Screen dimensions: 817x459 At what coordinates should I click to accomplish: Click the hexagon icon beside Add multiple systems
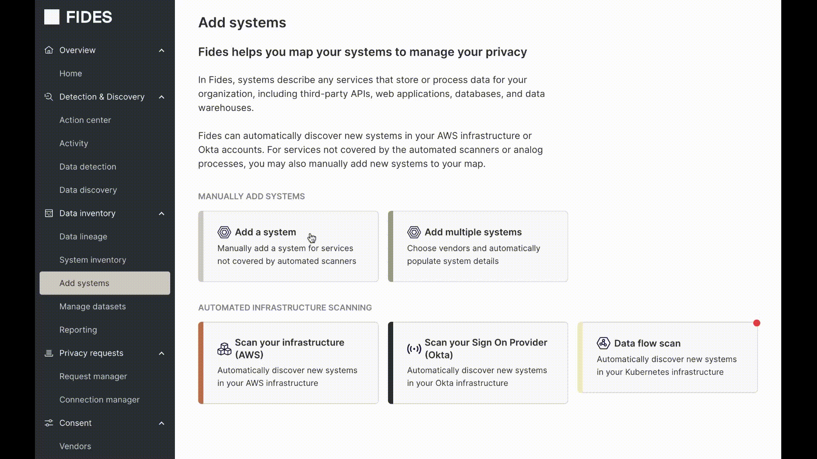click(x=414, y=232)
